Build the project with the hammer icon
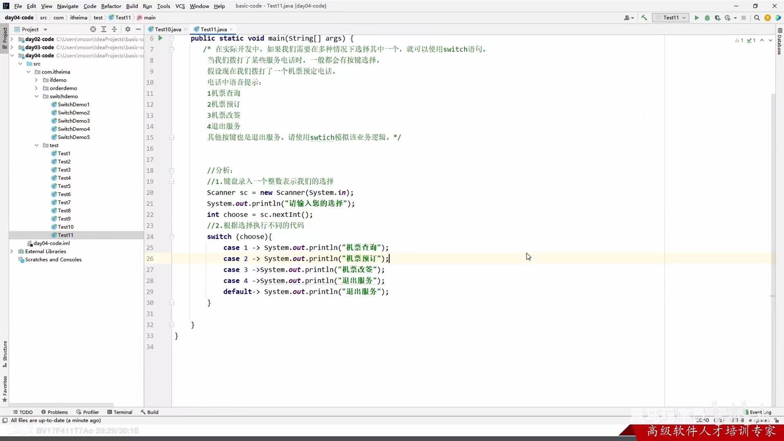The image size is (784, 441). click(x=644, y=18)
